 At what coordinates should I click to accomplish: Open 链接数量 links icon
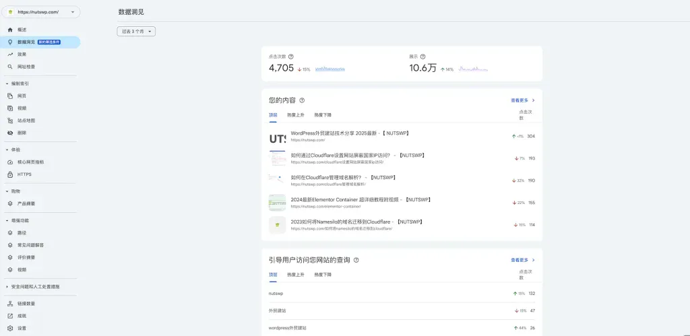(10, 304)
